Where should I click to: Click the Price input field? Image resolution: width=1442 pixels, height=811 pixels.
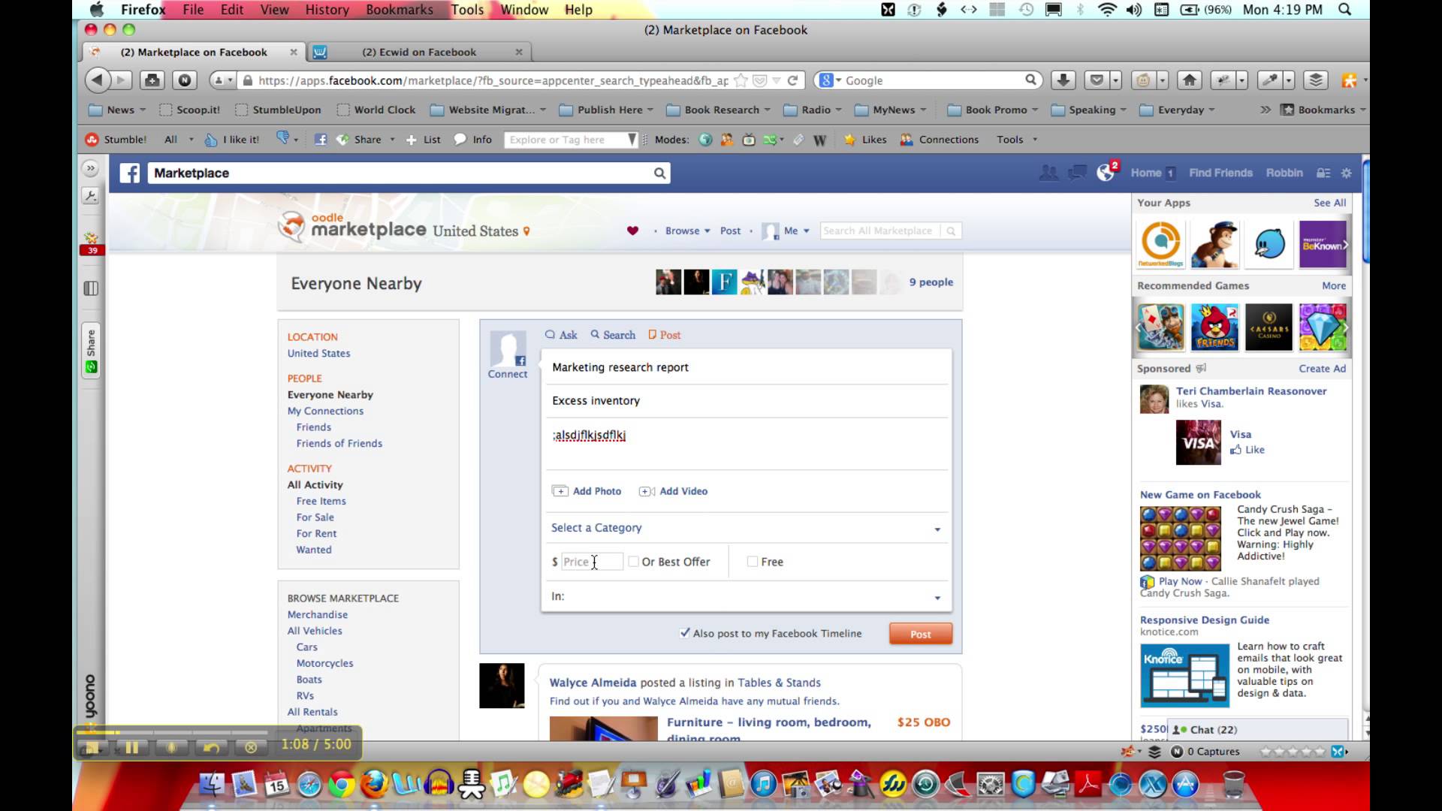point(592,562)
